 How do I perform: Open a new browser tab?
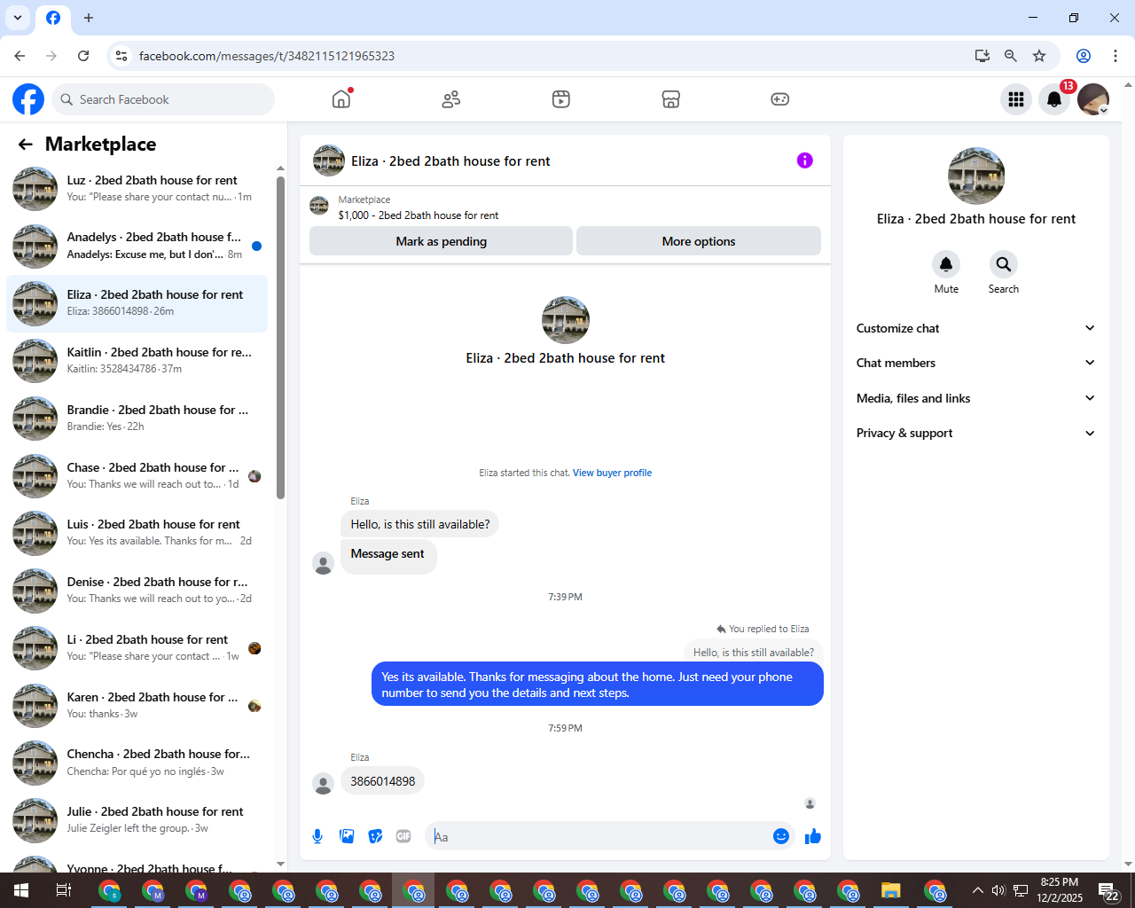[89, 18]
